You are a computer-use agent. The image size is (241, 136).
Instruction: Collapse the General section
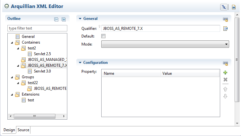80,19
